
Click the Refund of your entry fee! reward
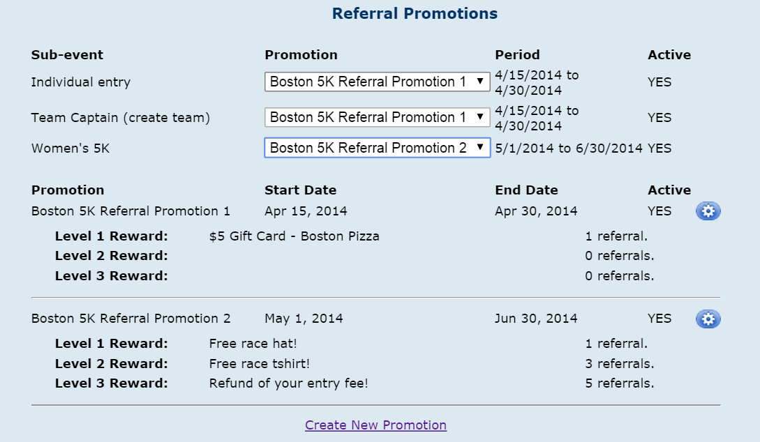[288, 383]
